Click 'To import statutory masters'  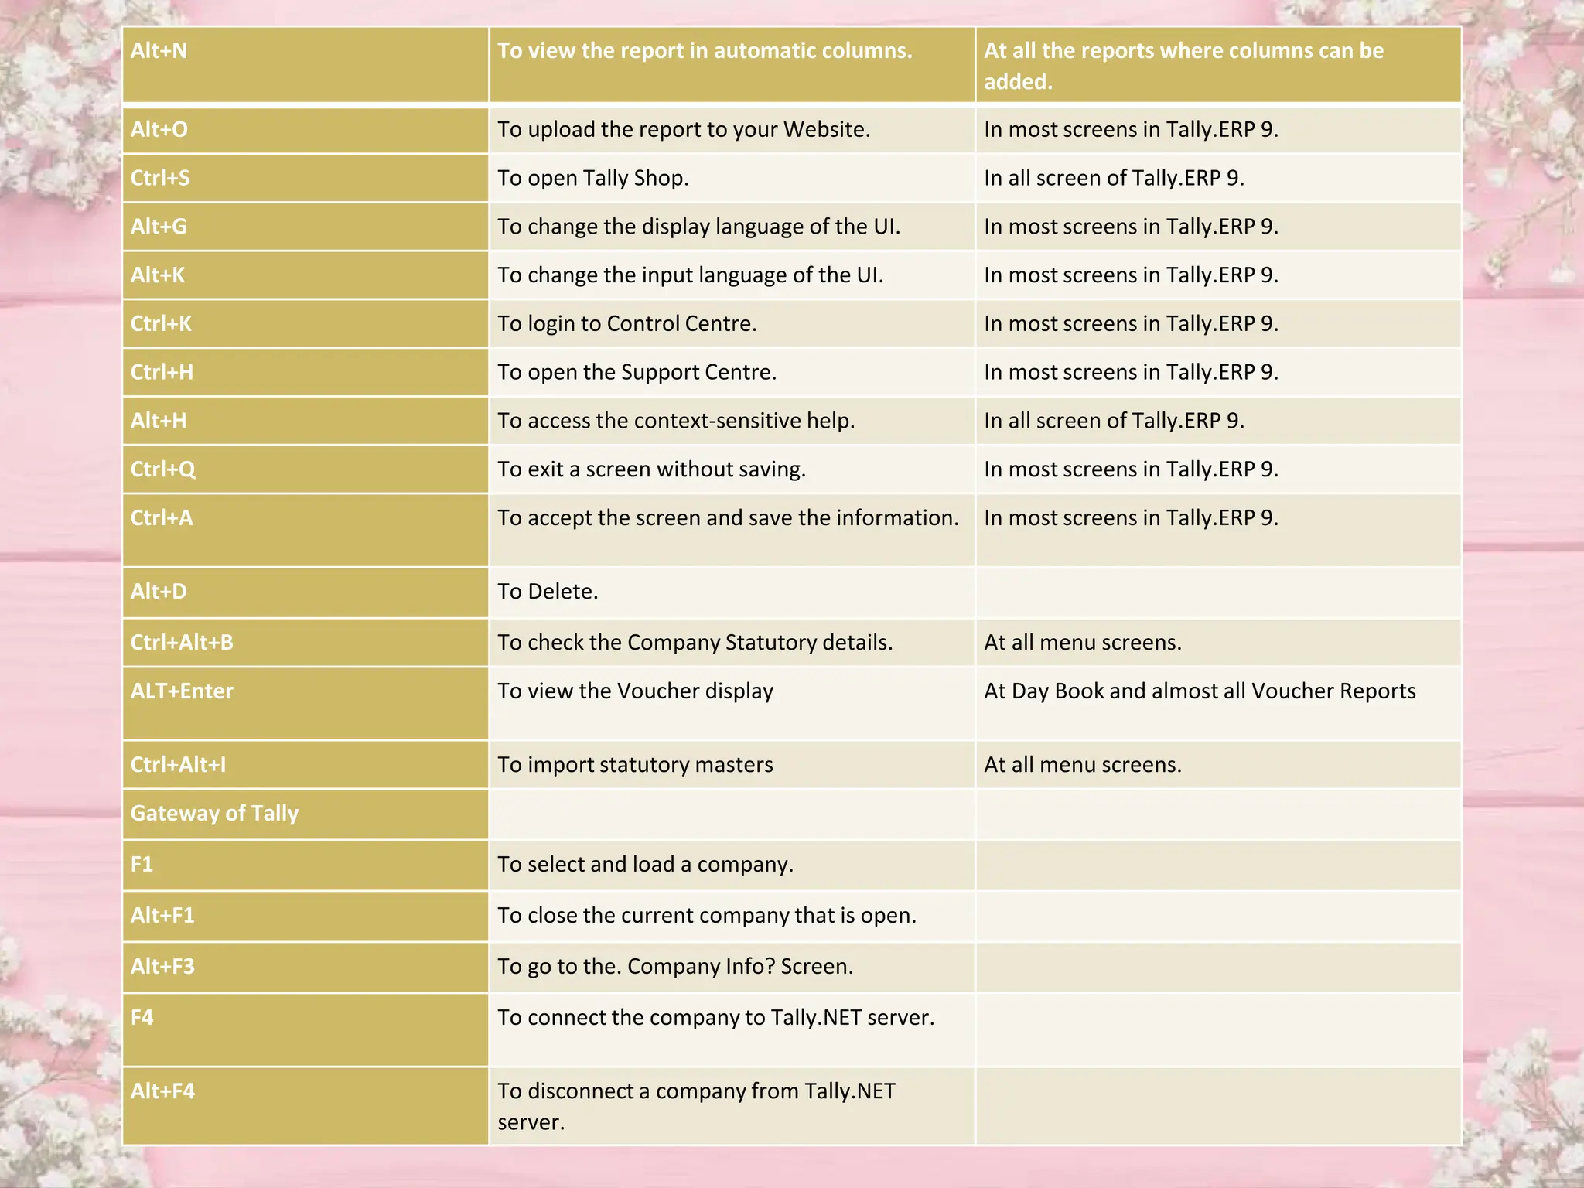[635, 766]
